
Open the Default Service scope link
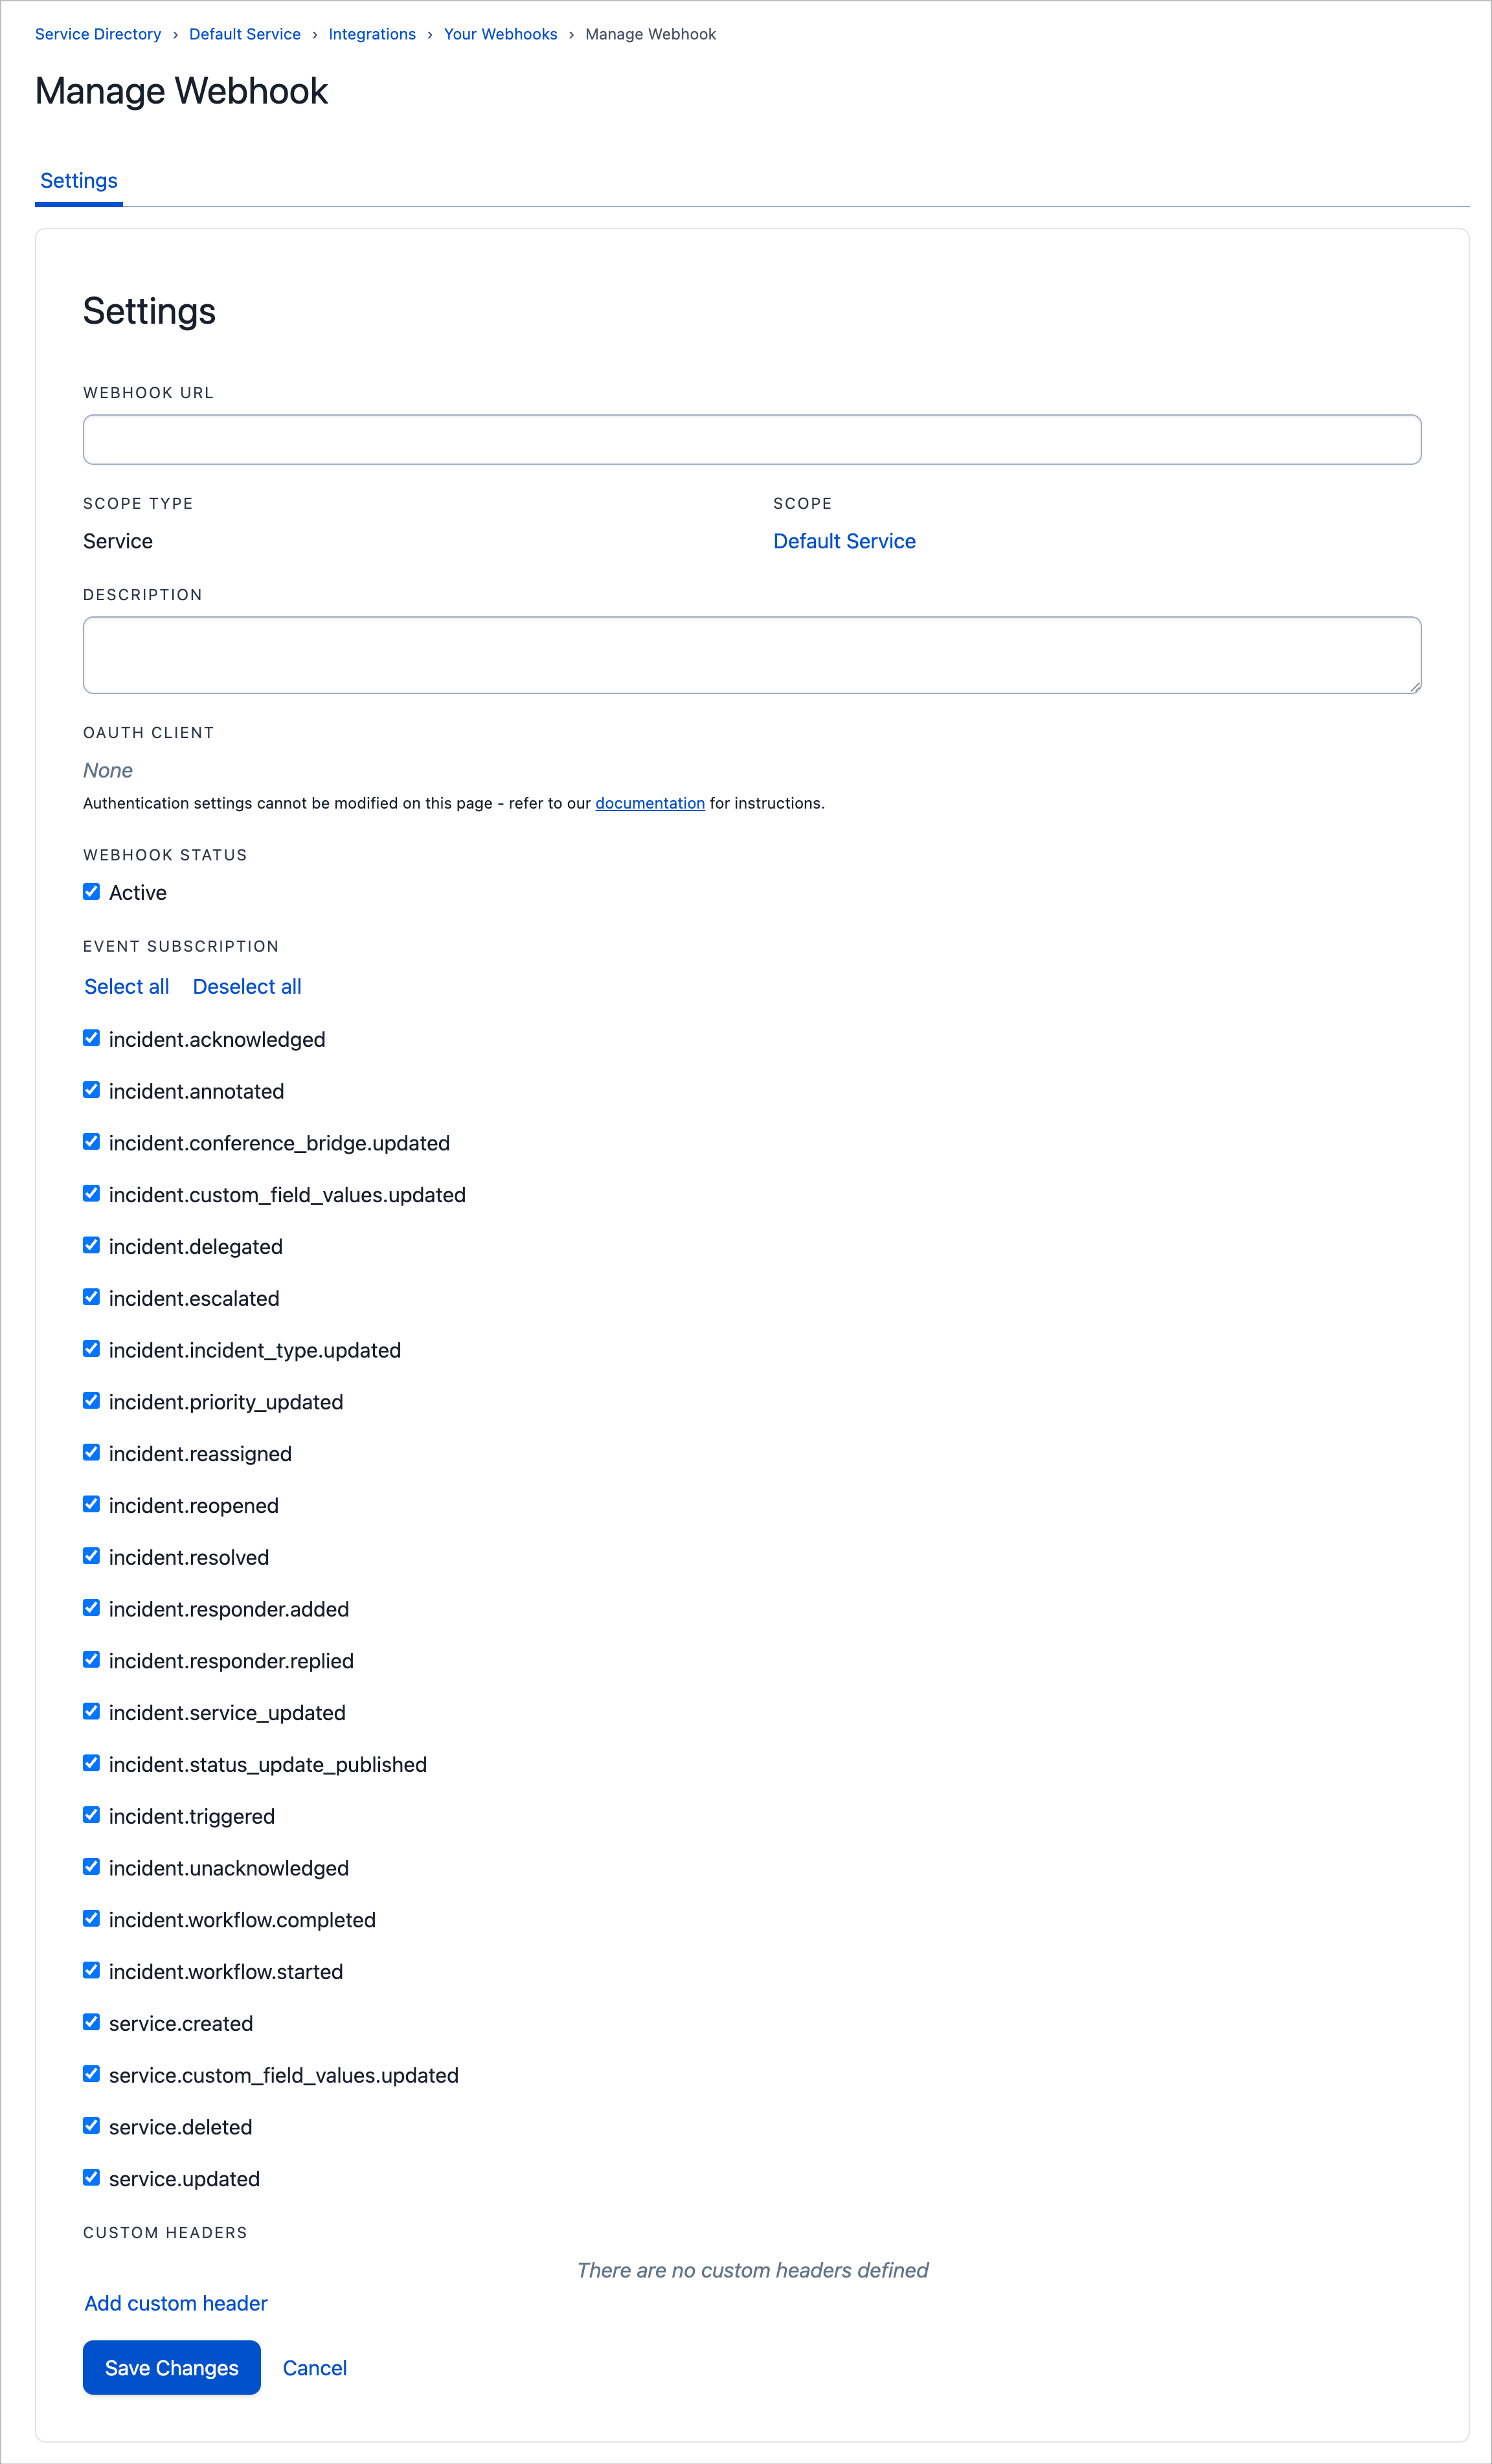844,541
